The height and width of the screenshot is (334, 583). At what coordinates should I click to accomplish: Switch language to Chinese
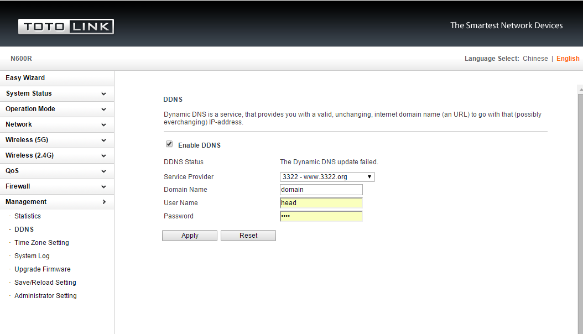click(535, 58)
